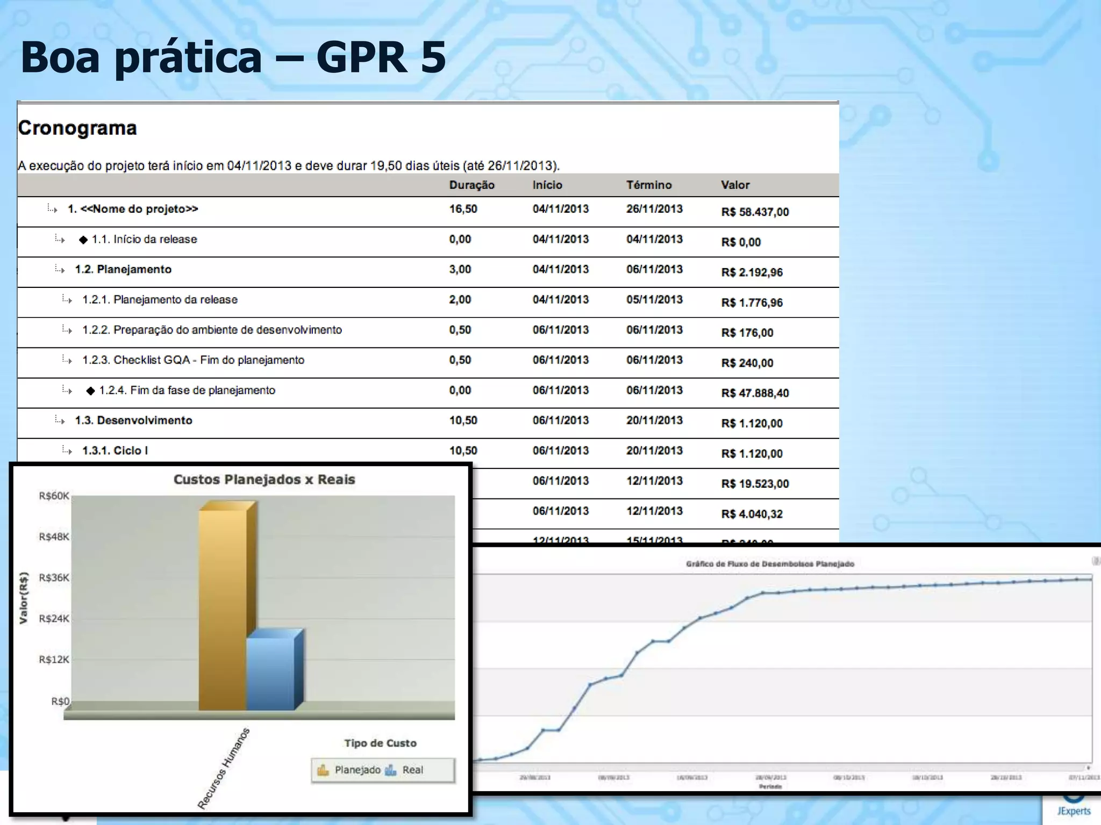Click the 'Duração' column header

[471, 185]
